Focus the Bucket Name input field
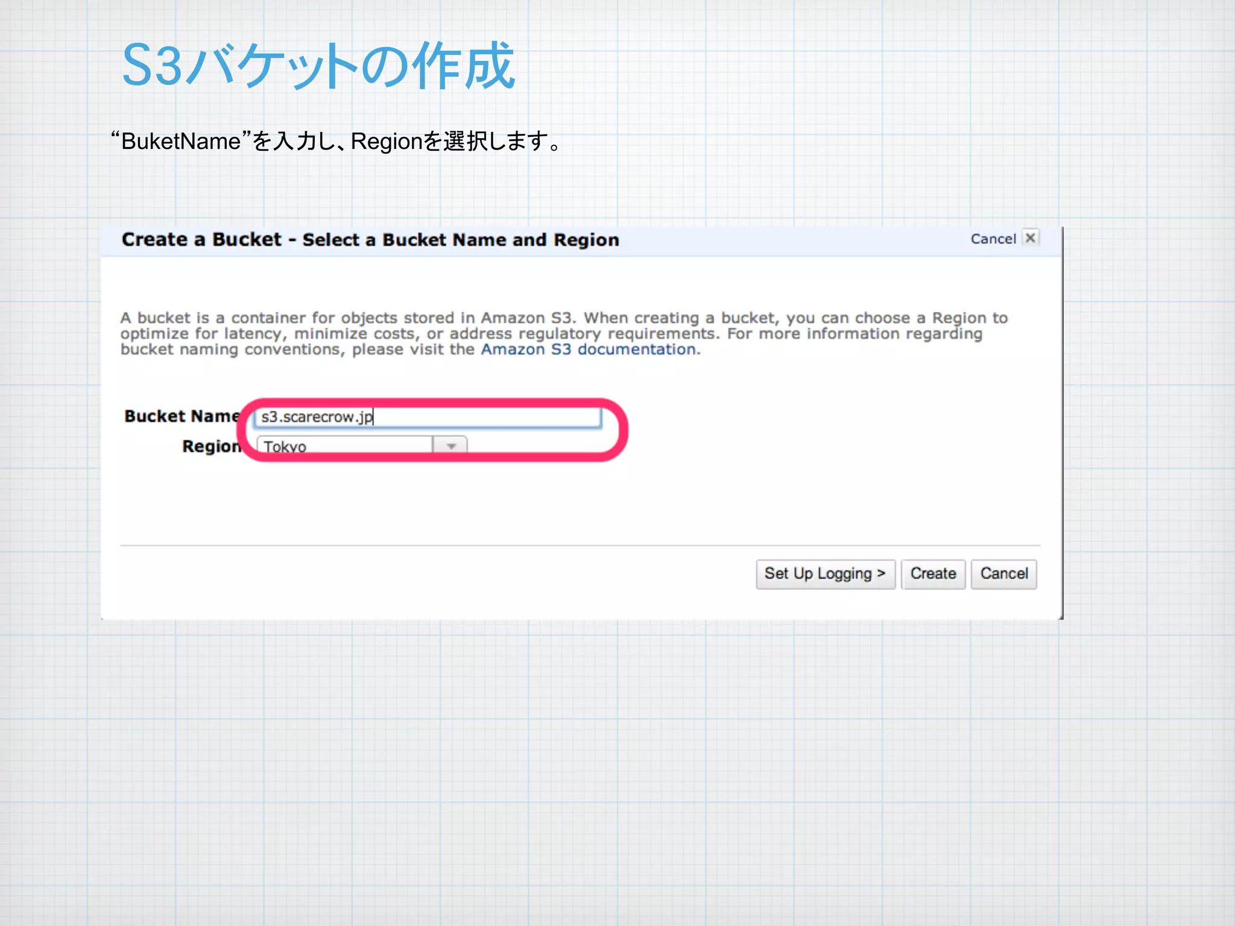This screenshot has height=926, width=1235. tap(428, 417)
